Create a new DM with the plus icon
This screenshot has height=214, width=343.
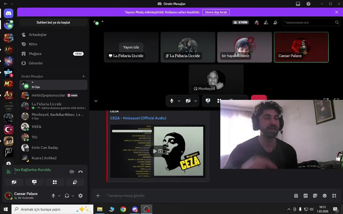(84, 76)
